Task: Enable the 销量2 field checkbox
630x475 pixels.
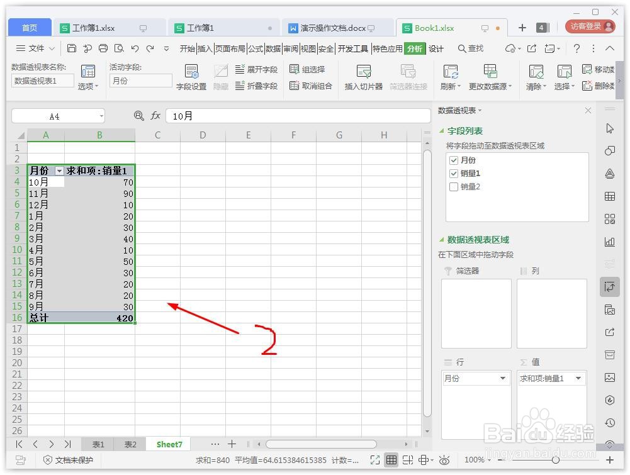Action: click(x=454, y=187)
